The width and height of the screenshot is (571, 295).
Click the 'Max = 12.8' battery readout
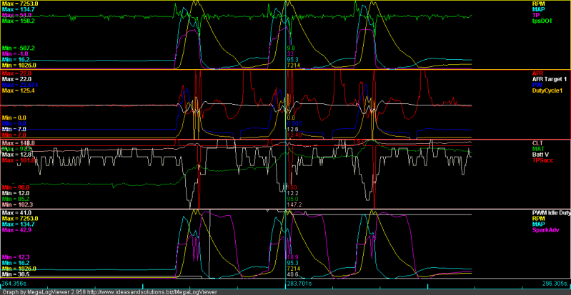[16, 155]
